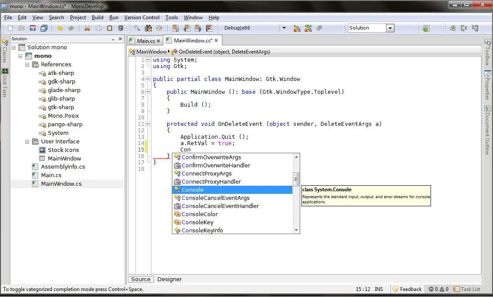Open the Solution scope combo box
493x297 pixels.
(390, 27)
